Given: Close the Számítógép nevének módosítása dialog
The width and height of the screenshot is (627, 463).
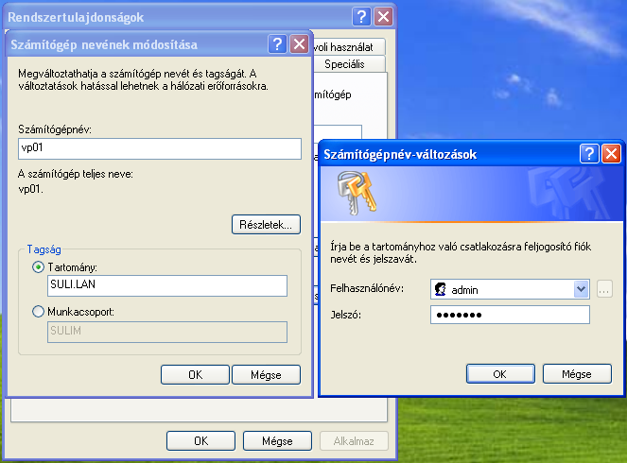Looking at the screenshot, I should click(x=299, y=44).
